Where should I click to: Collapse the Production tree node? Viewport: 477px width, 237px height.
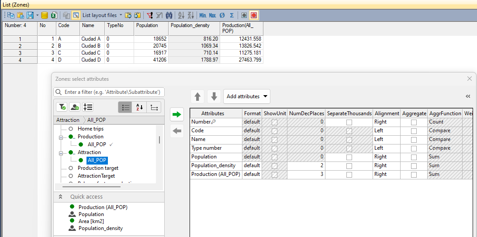(61, 137)
